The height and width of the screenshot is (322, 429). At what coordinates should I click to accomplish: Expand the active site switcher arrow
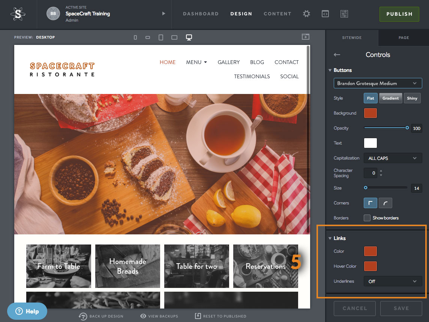point(163,13)
